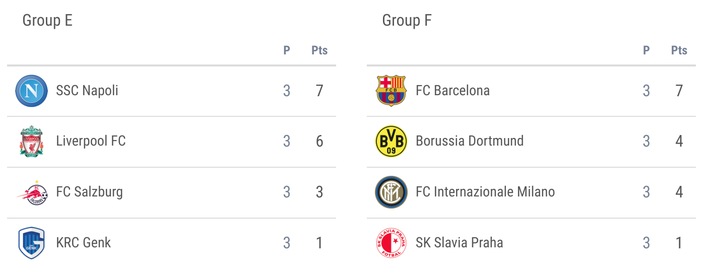This screenshot has width=710, height=270.
Task: Open the SSC Napoli team link
Action: click(87, 91)
